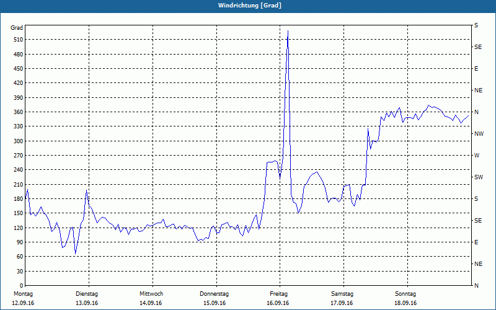Click the 'Freitag' day label
This screenshot has height=310, width=496.
(278, 294)
